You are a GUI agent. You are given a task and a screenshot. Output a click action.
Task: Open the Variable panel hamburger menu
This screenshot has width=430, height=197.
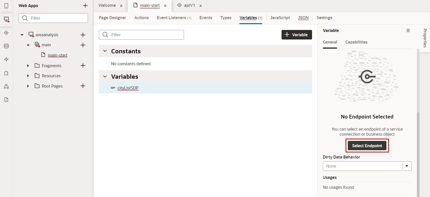point(408,30)
